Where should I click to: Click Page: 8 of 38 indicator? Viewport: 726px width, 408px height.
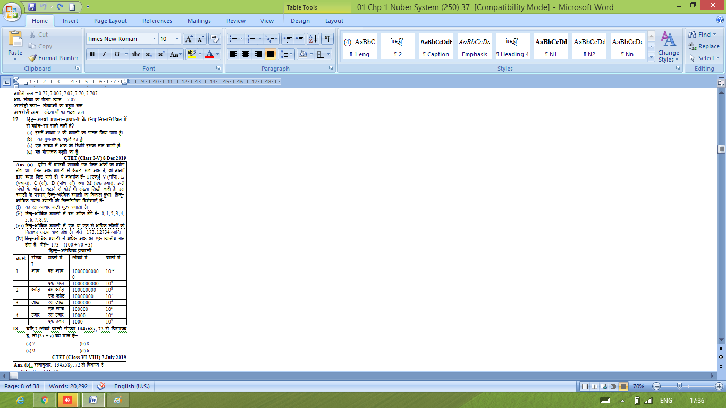(x=22, y=386)
